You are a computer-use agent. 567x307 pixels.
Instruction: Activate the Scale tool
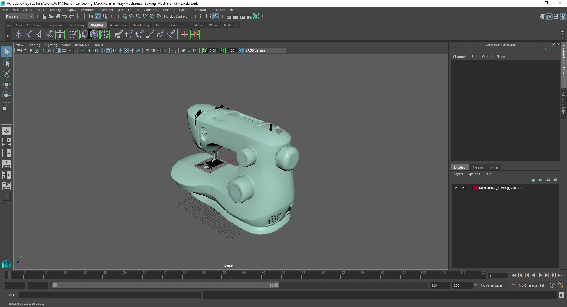(x=6, y=106)
